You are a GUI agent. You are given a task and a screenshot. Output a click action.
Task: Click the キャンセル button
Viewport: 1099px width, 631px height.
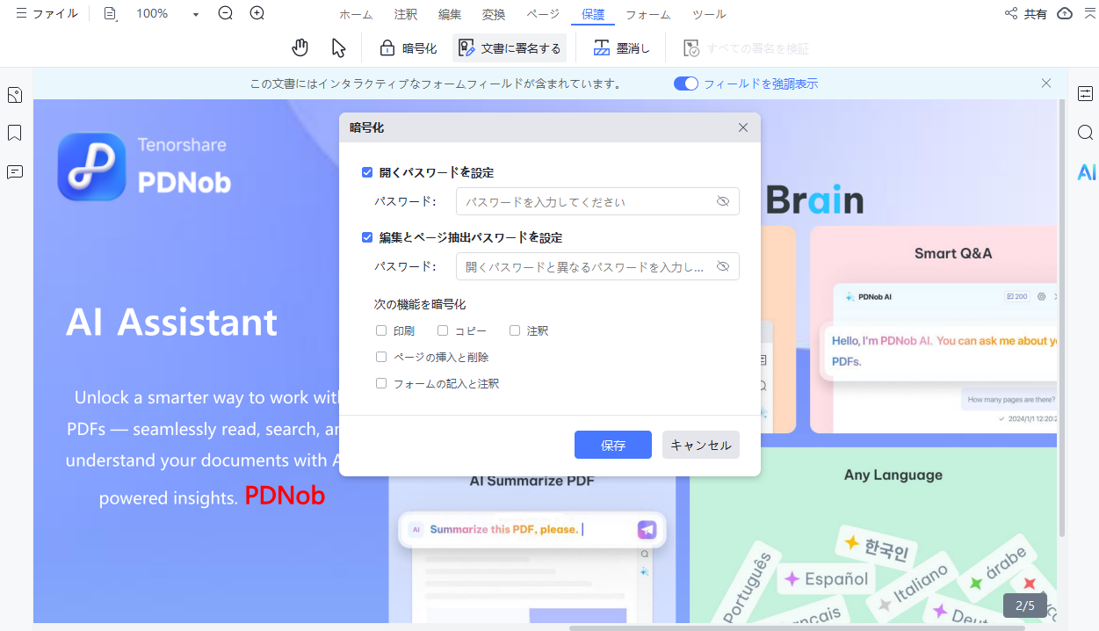[x=701, y=445]
